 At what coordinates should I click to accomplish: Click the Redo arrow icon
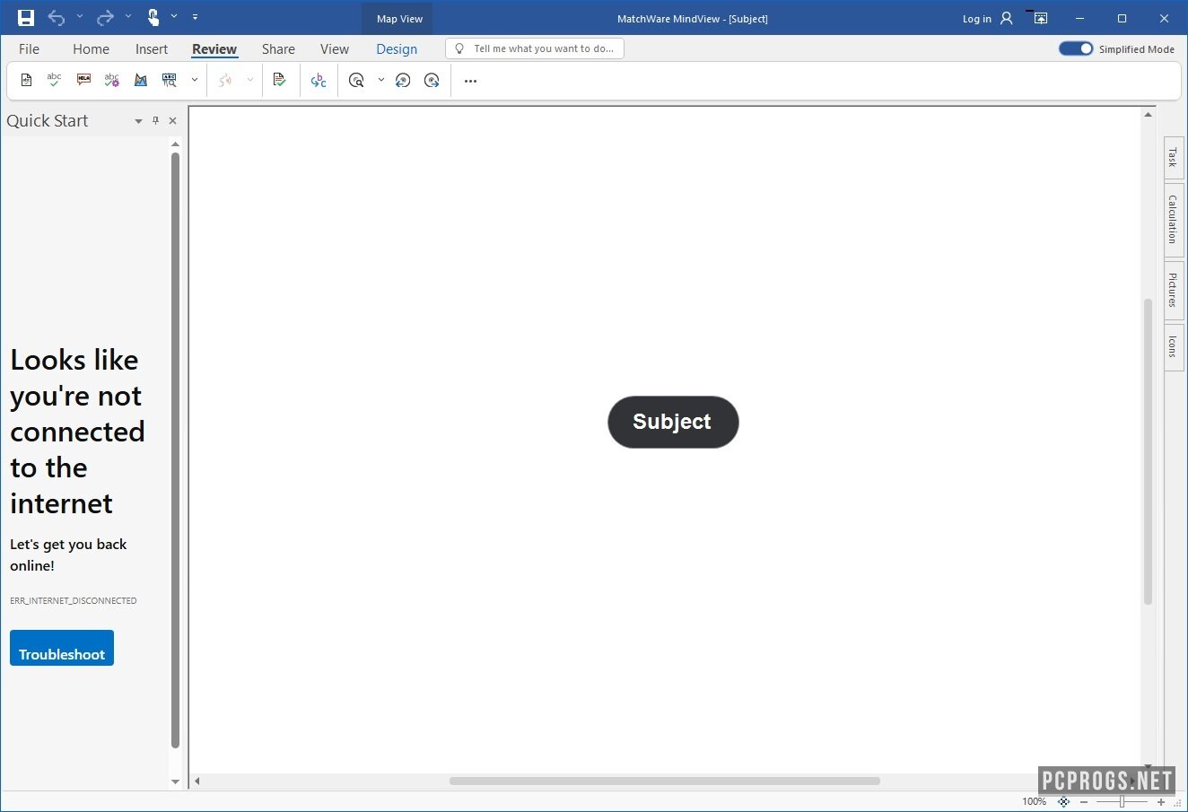point(105,18)
